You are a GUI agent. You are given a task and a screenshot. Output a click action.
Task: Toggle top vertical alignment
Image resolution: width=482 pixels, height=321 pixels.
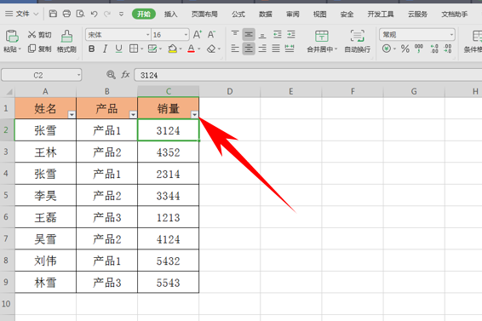pos(235,34)
